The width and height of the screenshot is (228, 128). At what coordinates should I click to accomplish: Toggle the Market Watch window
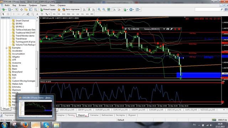pyautogui.click(x=17, y=10)
